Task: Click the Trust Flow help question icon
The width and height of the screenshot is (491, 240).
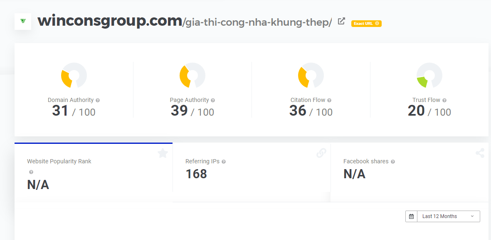Action: [x=444, y=100]
